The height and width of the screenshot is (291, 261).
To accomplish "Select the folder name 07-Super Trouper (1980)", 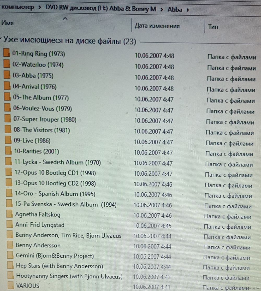I will point(45,119).
